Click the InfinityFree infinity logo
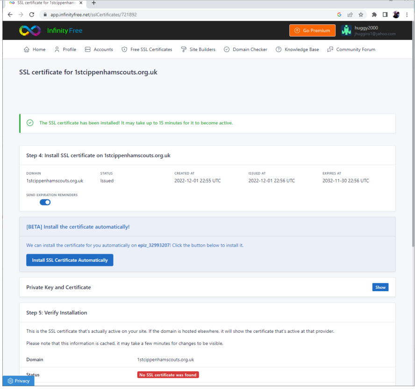The image size is (415, 389). 30,30
